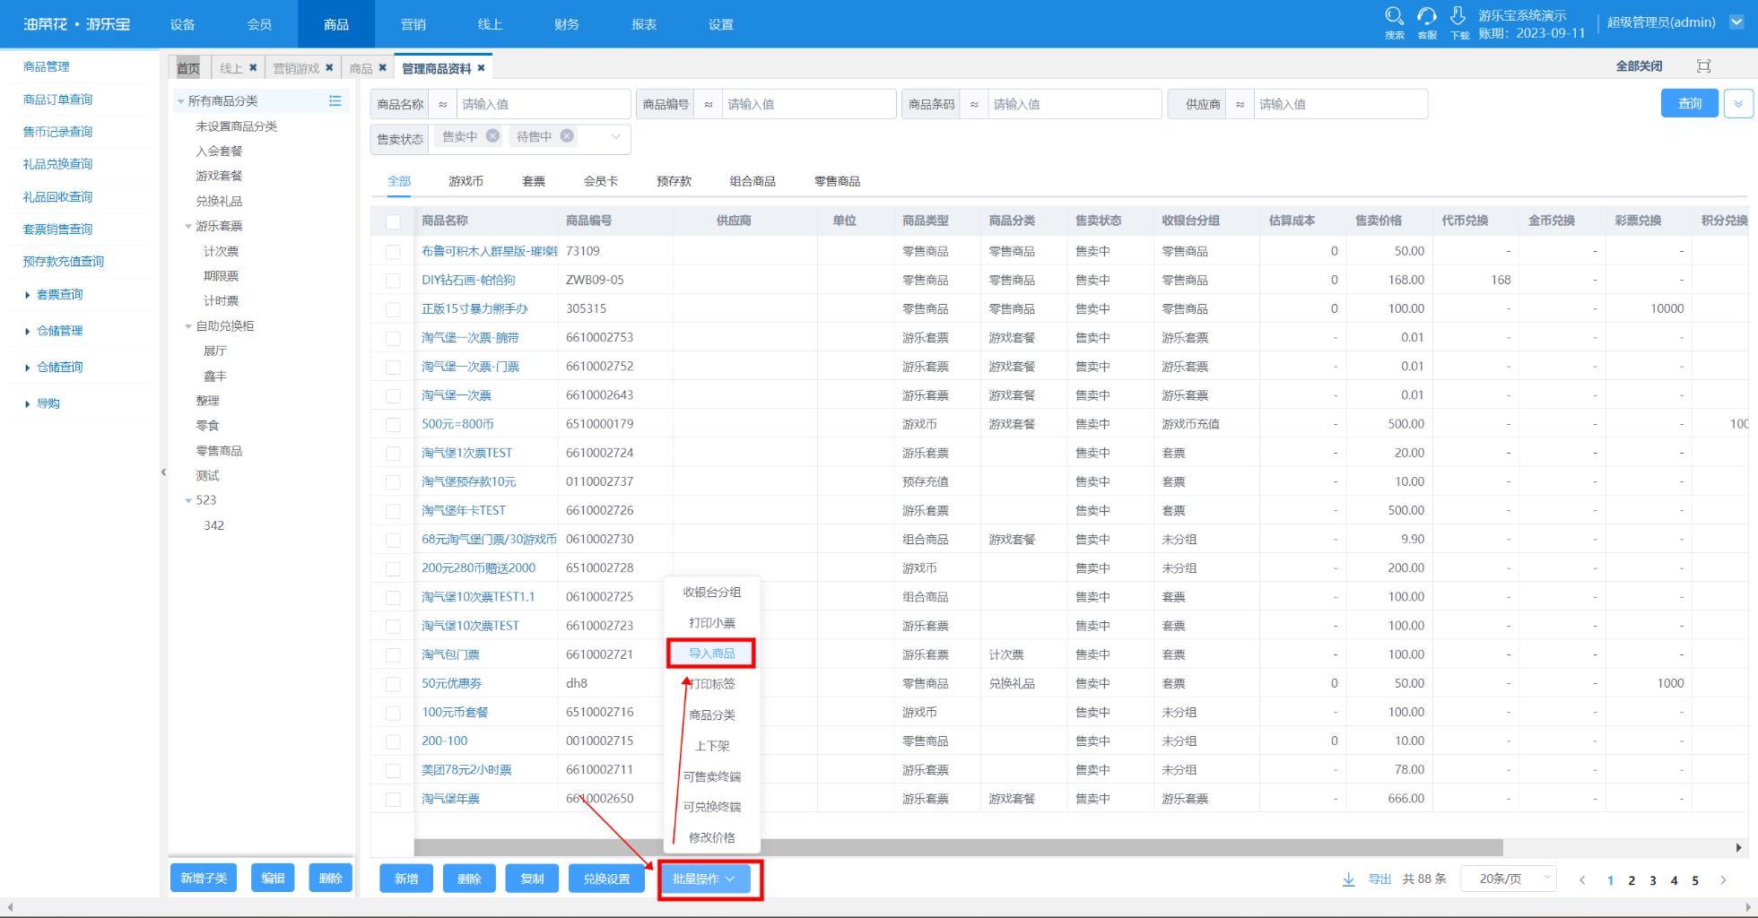Image resolution: width=1758 pixels, height=918 pixels.
Task: Collapse the 523 tree node
Action: (x=188, y=500)
